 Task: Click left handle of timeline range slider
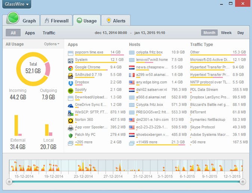[9, 182]
